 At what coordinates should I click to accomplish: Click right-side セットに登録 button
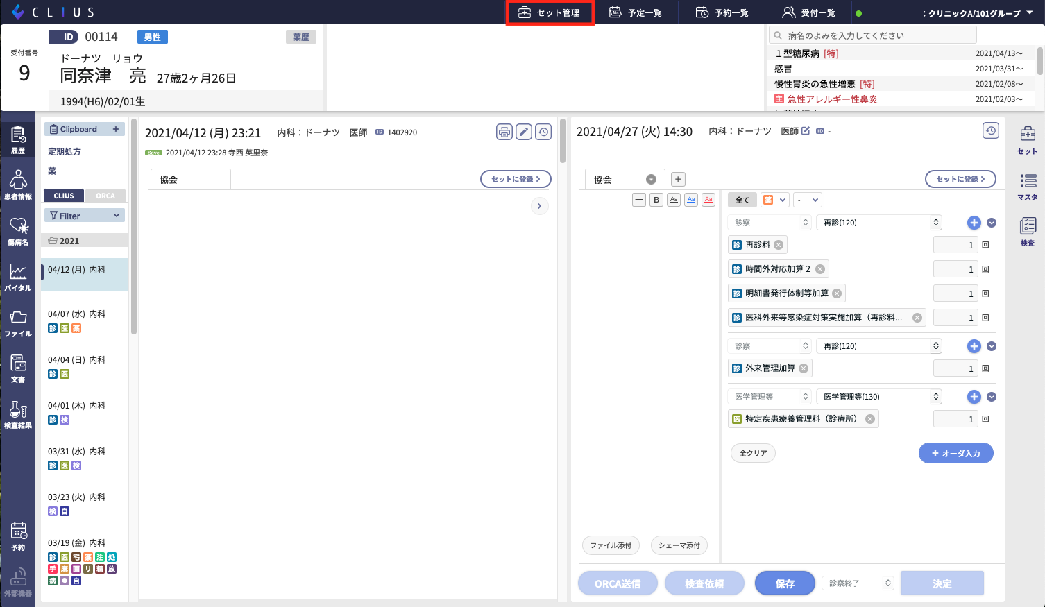pos(960,179)
